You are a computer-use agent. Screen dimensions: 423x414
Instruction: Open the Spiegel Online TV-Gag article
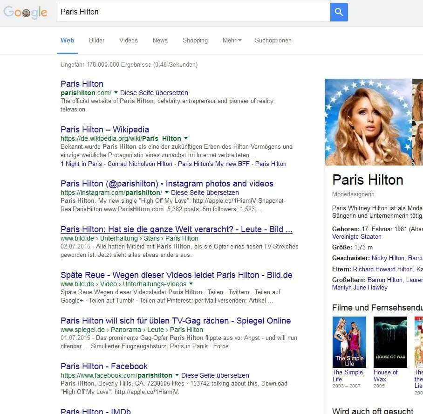[x=175, y=321]
